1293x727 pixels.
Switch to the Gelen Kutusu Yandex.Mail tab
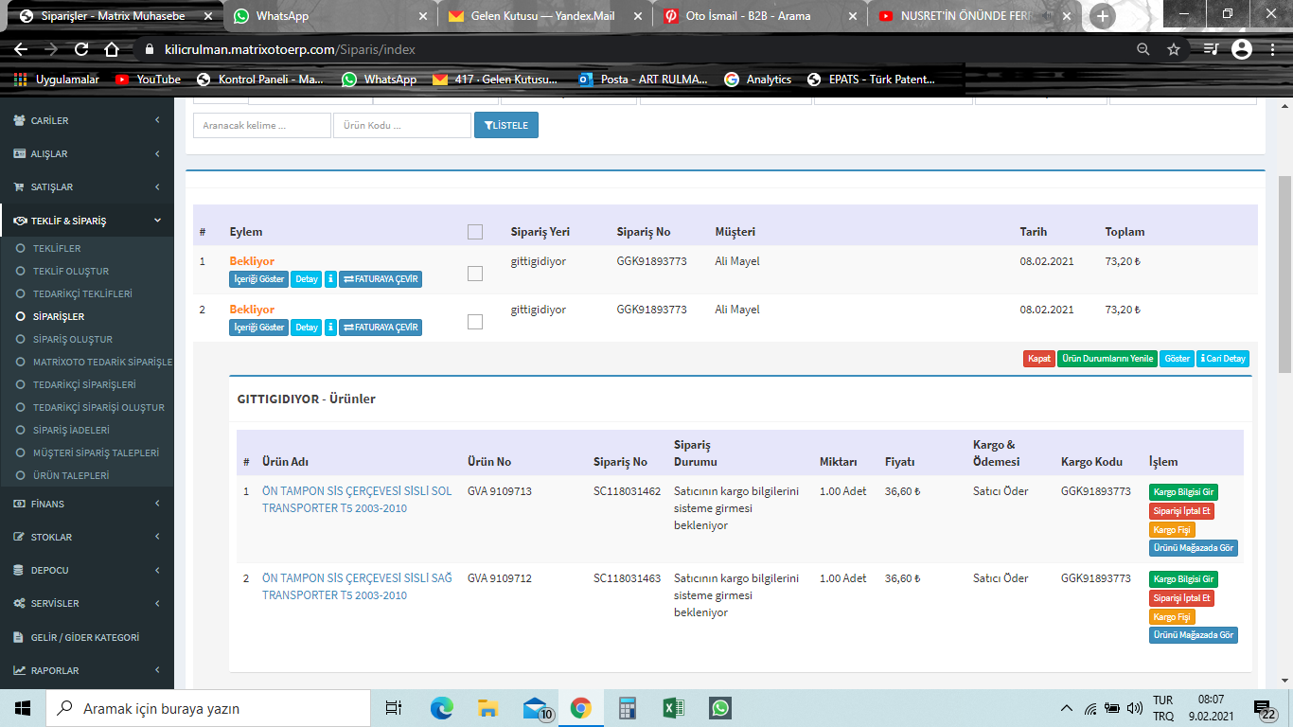coord(542,16)
